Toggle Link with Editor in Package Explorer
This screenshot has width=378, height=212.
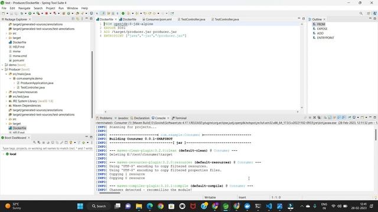tap(77, 19)
